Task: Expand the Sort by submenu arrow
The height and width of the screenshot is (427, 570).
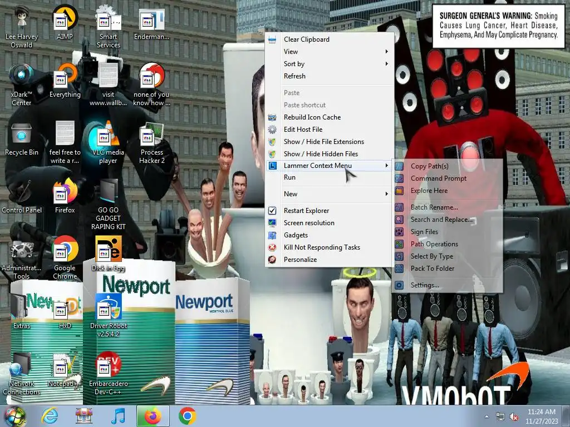Action: [387, 64]
